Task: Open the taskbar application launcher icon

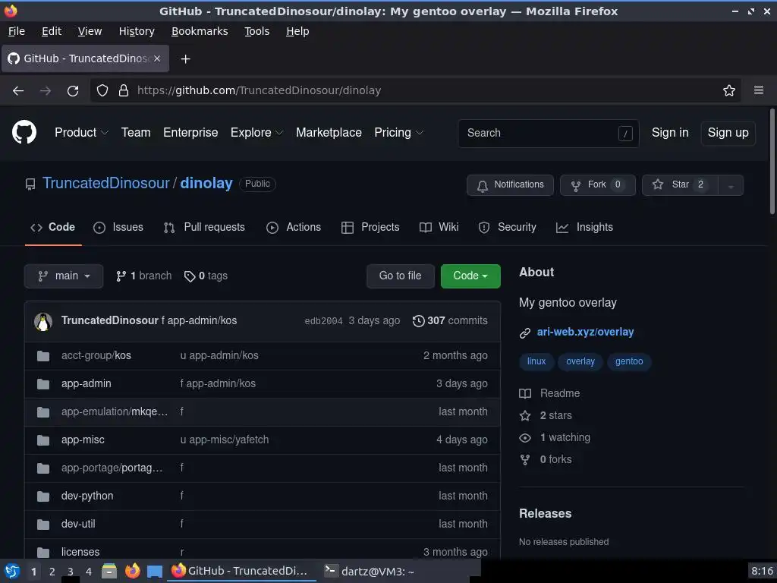Action: click(x=12, y=571)
